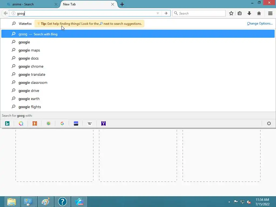Search with the Google engine icon
Image resolution: width=276 pixels, height=207 pixels.
click(62, 123)
